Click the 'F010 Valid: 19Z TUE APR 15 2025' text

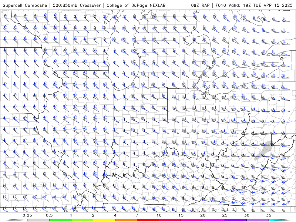pos(254,5)
